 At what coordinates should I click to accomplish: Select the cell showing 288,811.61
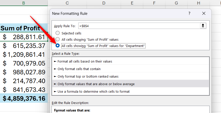[x=24, y=37]
